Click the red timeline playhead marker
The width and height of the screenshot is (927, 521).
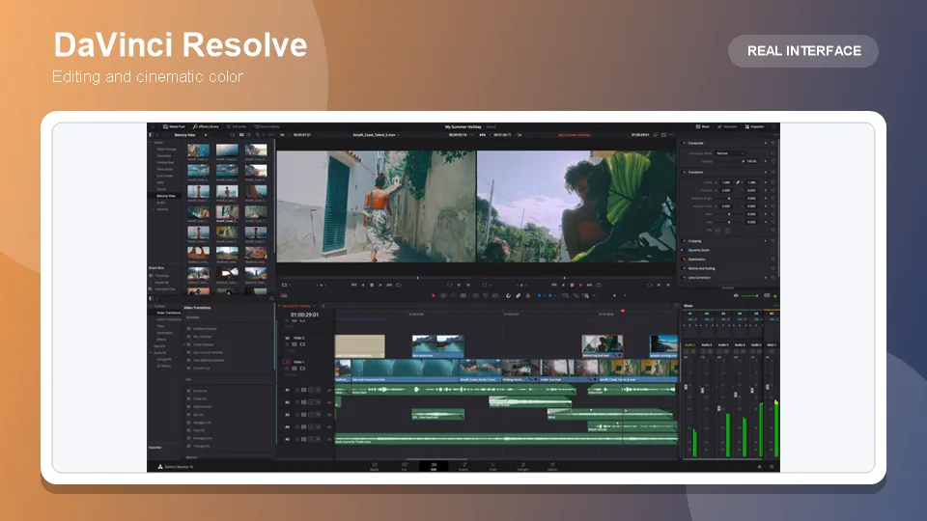(x=623, y=311)
